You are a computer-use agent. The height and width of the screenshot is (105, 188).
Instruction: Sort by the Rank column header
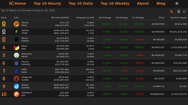pyautogui.click(x=4, y=17)
